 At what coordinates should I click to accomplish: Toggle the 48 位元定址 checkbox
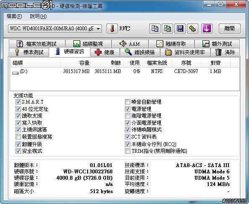18,109
